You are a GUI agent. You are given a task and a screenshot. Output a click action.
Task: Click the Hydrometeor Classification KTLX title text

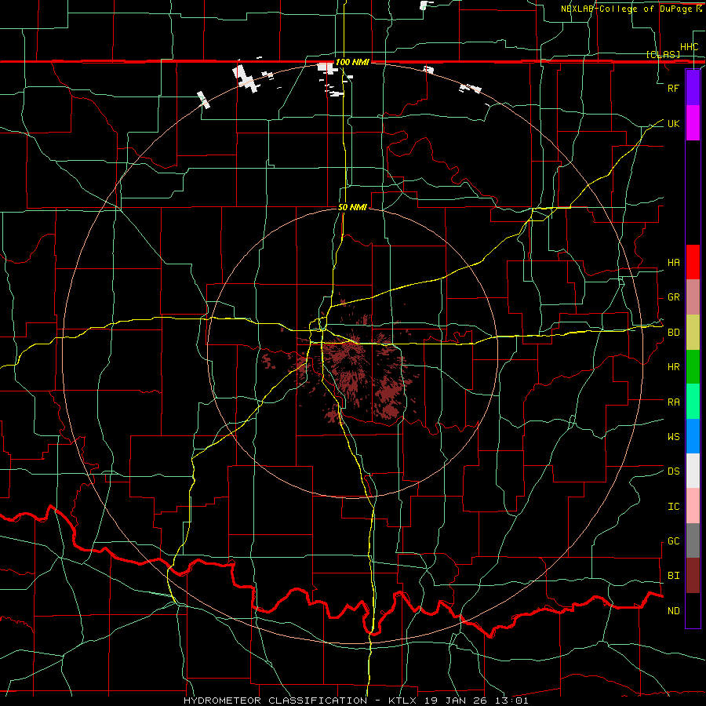[355, 701]
